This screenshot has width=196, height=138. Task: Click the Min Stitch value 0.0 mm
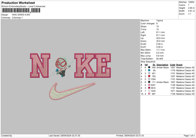tap(160, 53)
